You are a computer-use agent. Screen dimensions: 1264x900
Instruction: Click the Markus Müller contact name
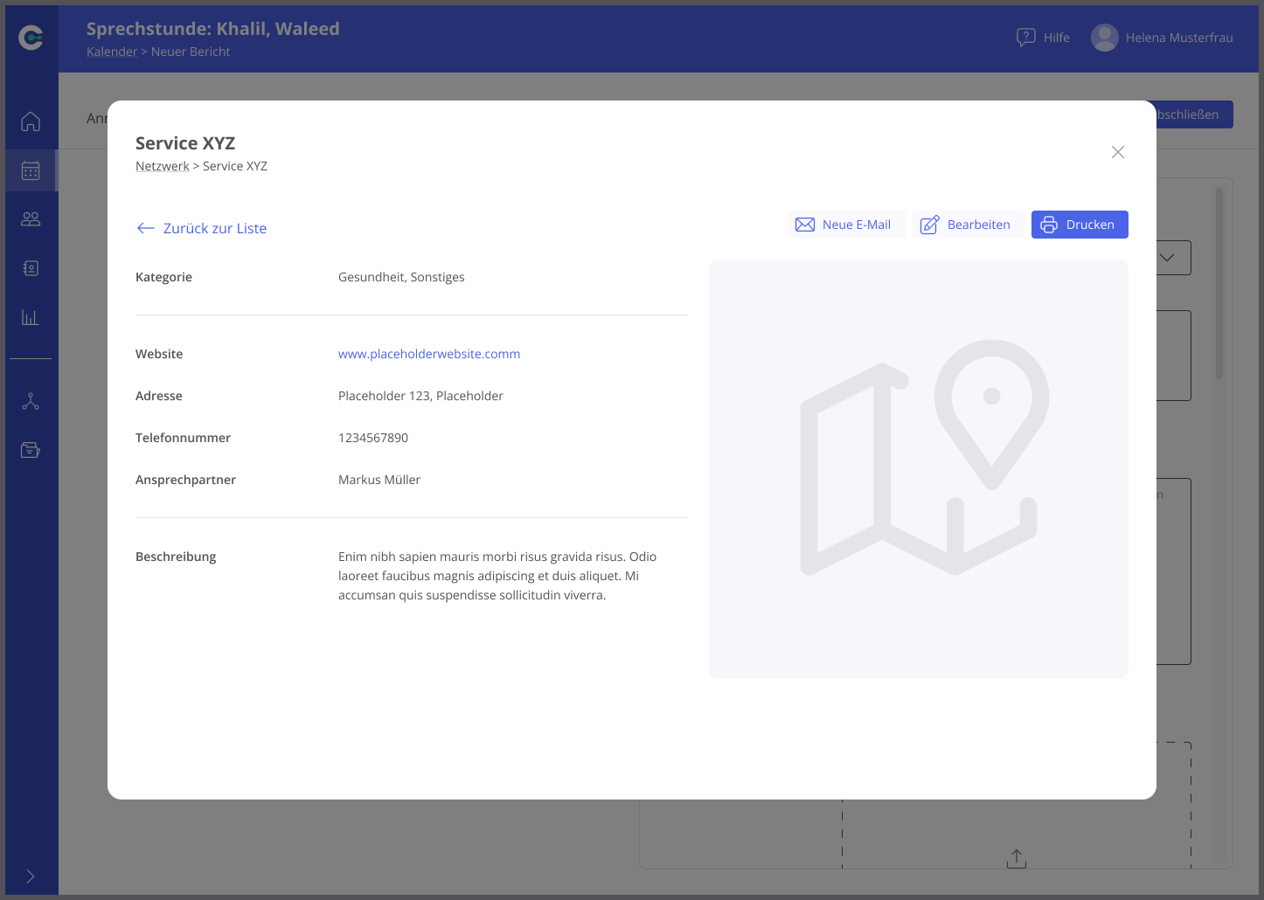click(379, 480)
